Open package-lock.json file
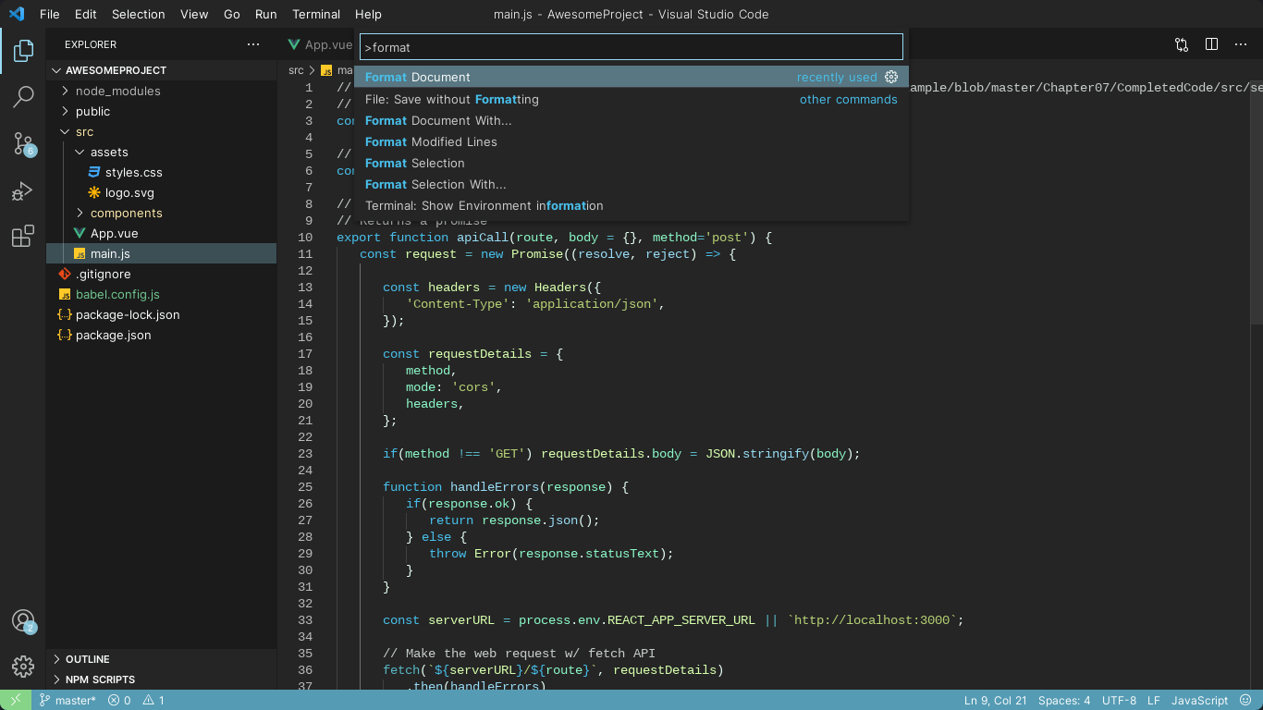Viewport: 1263px width, 710px height. pyautogui.click(x=161, y=314)
